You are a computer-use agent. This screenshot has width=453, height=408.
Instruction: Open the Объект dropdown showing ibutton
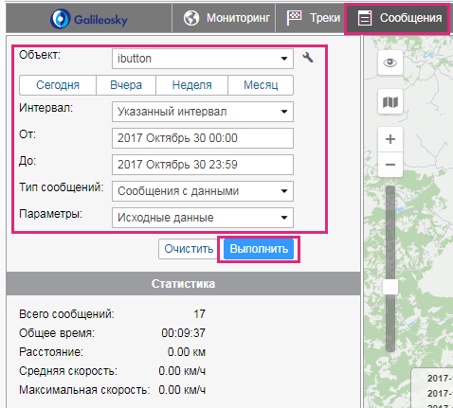203,59
